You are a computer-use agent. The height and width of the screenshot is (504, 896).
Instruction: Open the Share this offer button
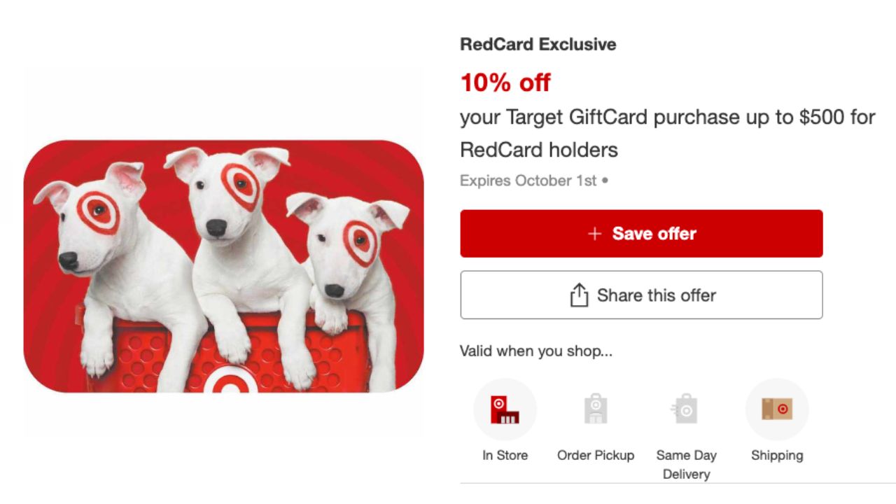(641, 295)
